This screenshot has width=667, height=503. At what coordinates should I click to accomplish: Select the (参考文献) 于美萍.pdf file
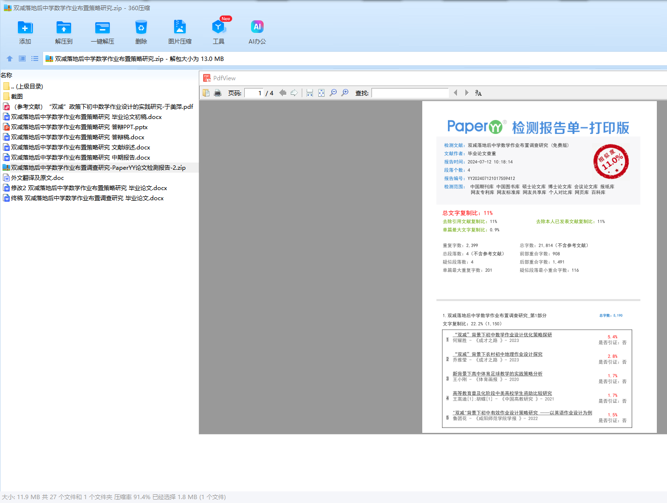click(x=98, y=107)
